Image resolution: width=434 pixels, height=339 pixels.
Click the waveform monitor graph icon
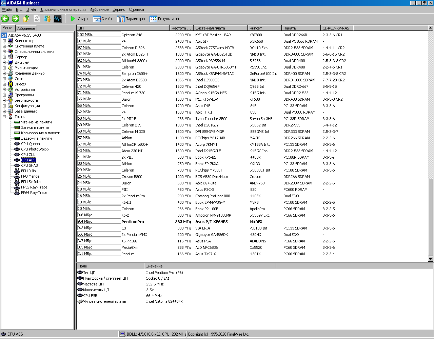point(58,19)
